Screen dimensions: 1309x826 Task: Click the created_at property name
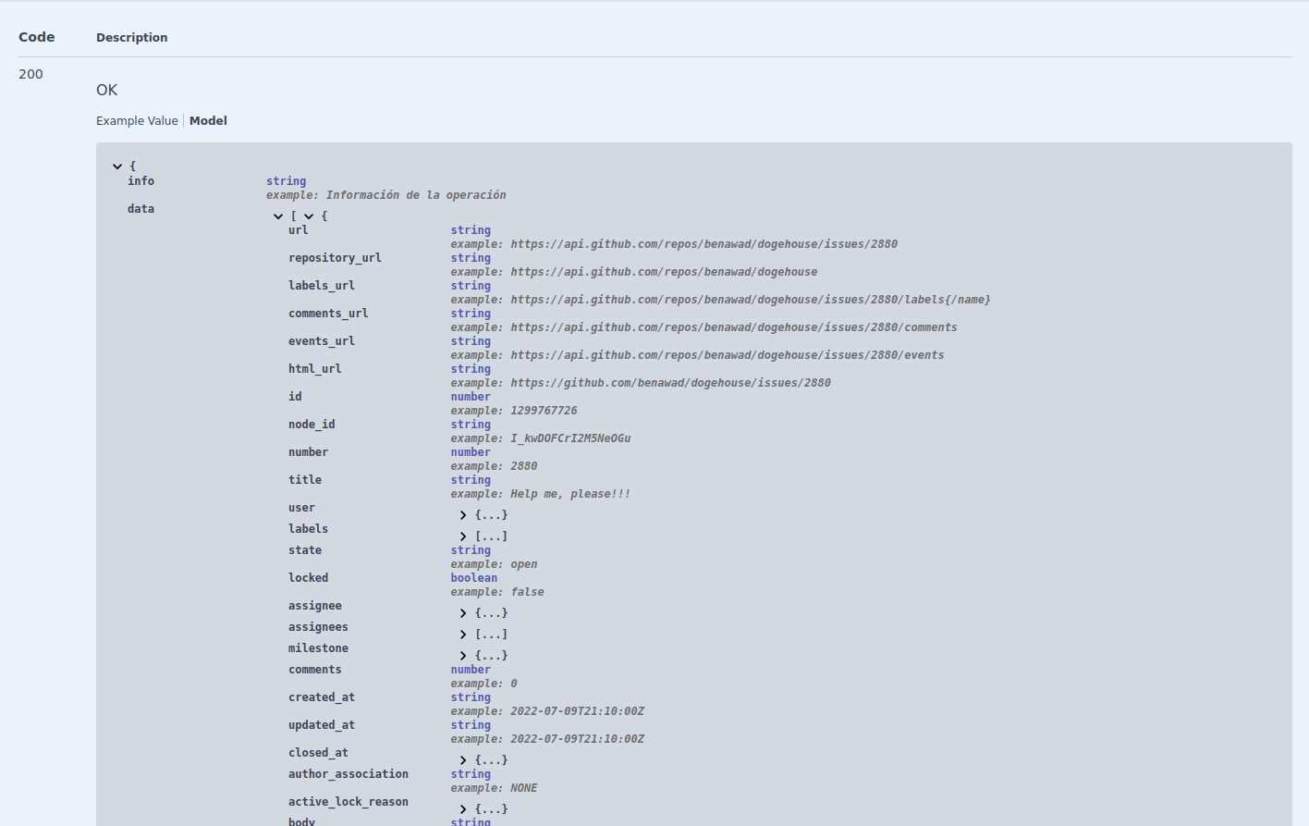tap(322, 697)
